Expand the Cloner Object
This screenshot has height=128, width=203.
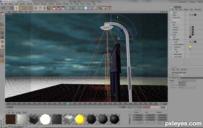171,57
